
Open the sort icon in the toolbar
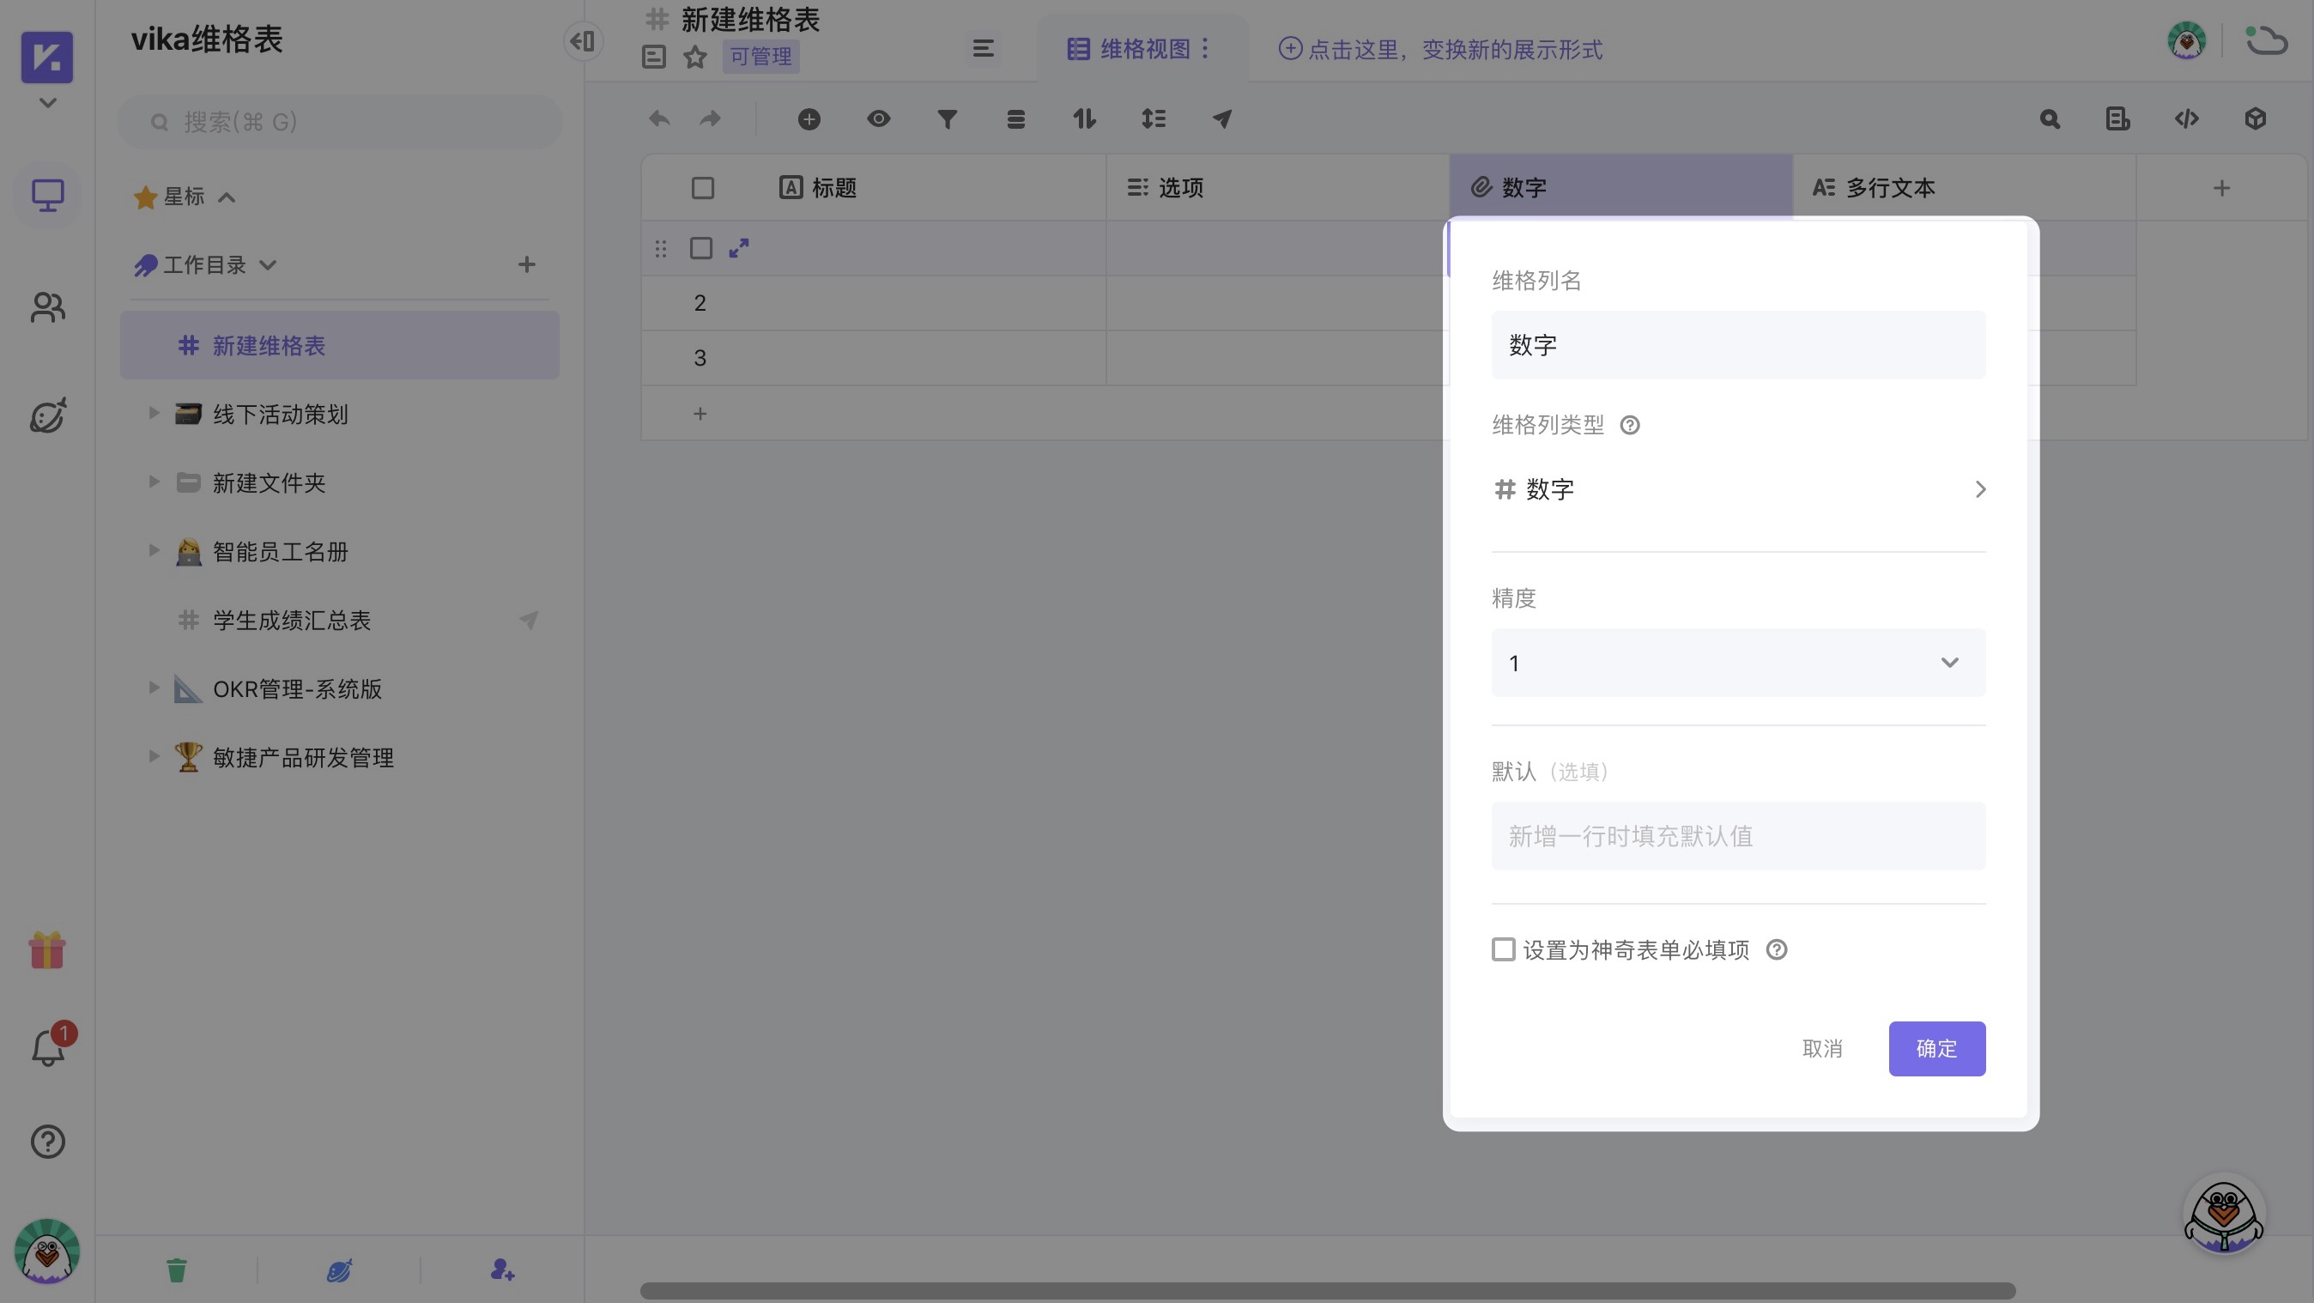pyautogui.click(x=1084, y=118)
